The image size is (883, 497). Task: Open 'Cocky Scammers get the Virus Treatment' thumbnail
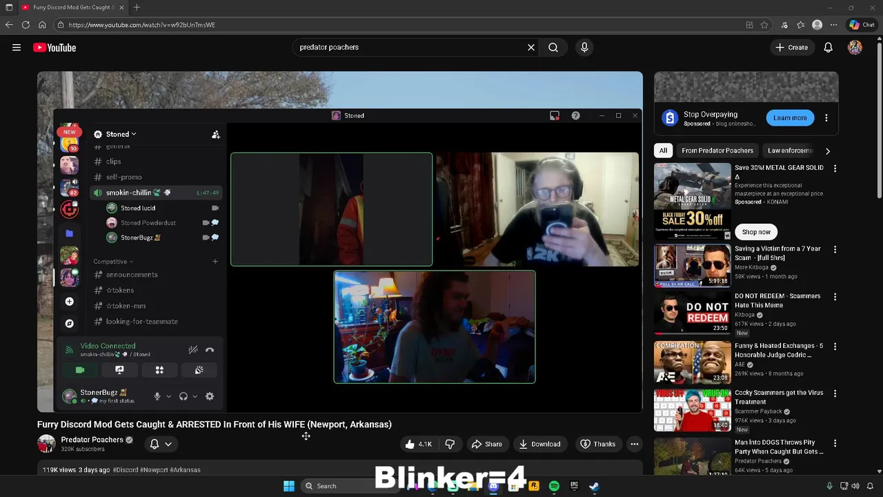[692, 410]
